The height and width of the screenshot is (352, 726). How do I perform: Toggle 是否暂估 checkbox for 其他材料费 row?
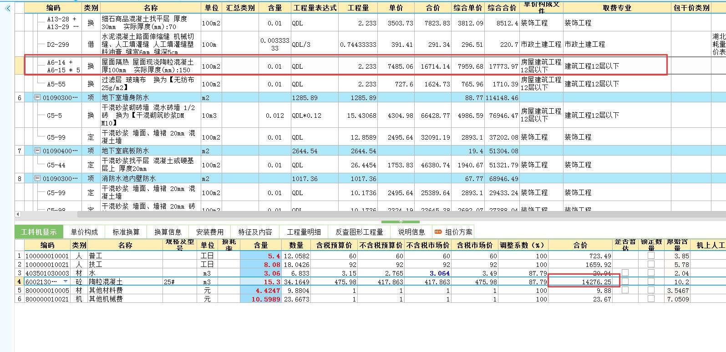(x=625, y=290)
